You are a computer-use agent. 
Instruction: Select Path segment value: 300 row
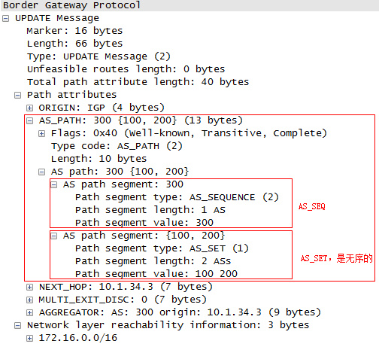click(x=144, y=223)
